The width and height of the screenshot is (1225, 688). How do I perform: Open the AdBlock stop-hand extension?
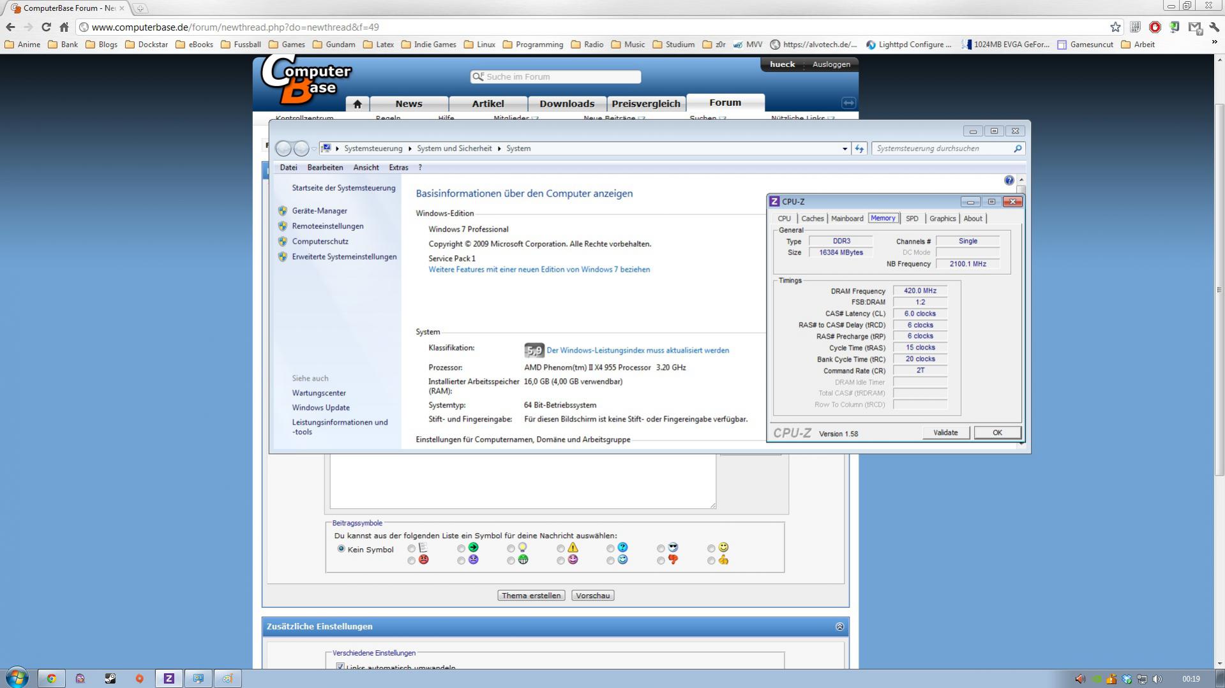tap(1155, 27)
